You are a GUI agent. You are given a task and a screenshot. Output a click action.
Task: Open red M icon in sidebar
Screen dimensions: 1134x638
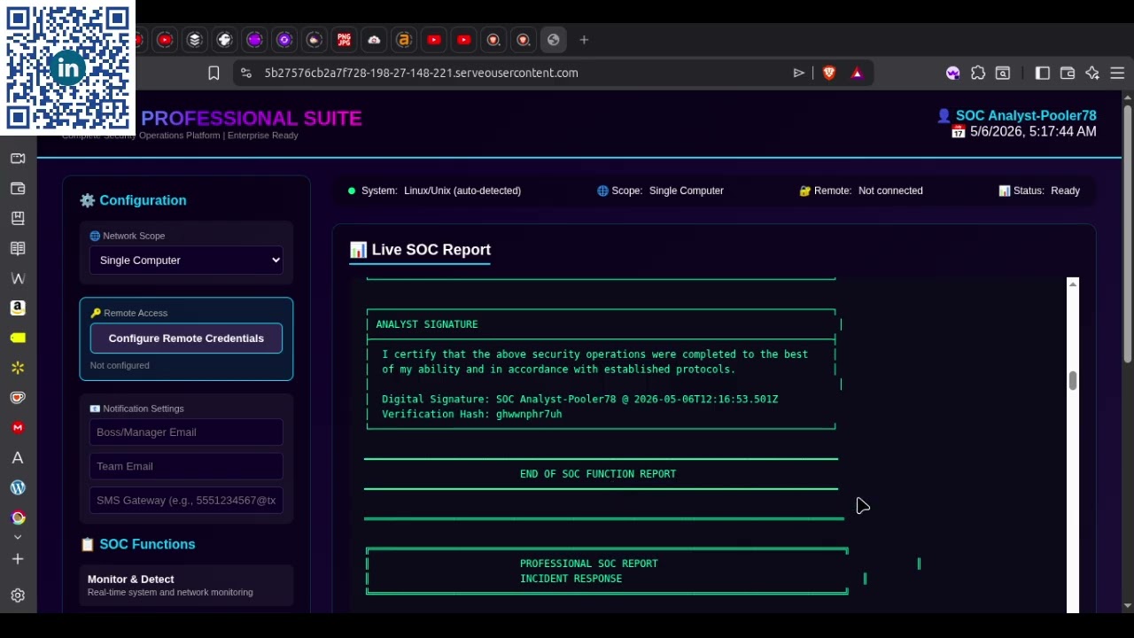tap(18, 428)
